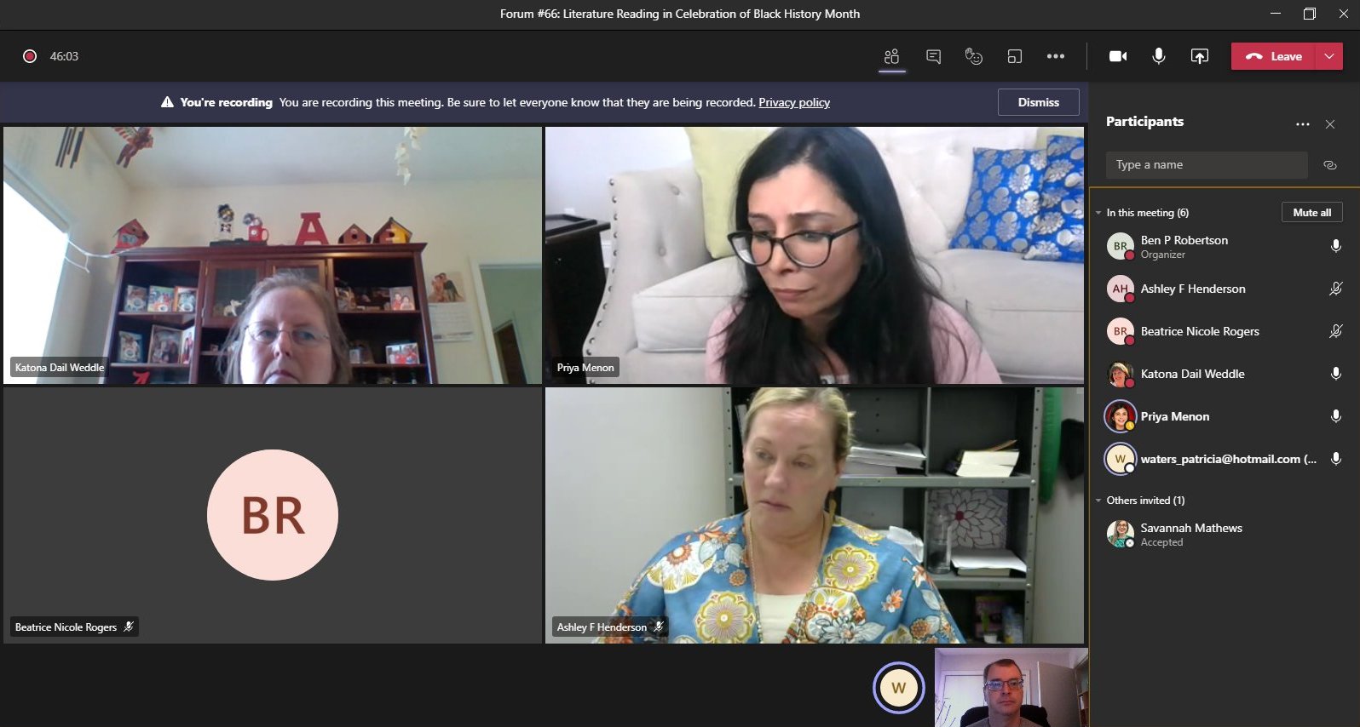Open the reactions and raise hand icon
Viewport: 1360px width, 727px height.
[x=973, y=56]
